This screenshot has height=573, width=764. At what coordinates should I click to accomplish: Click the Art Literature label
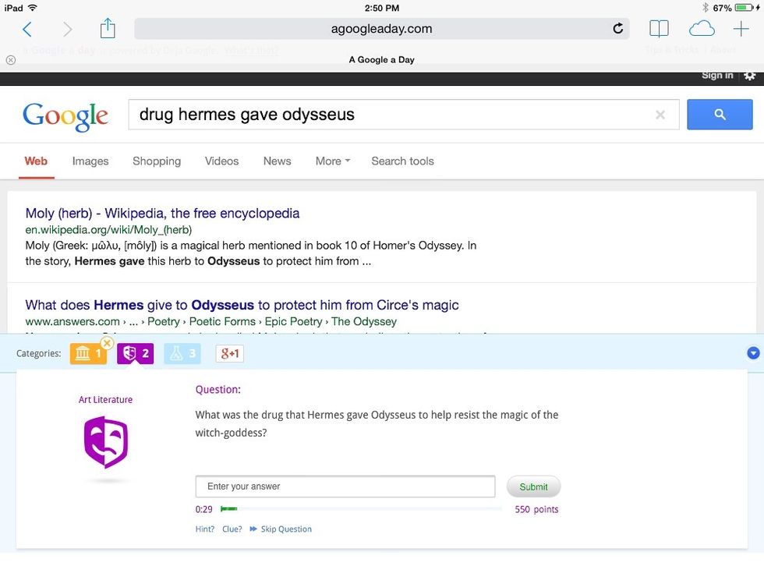pos(106,399)
